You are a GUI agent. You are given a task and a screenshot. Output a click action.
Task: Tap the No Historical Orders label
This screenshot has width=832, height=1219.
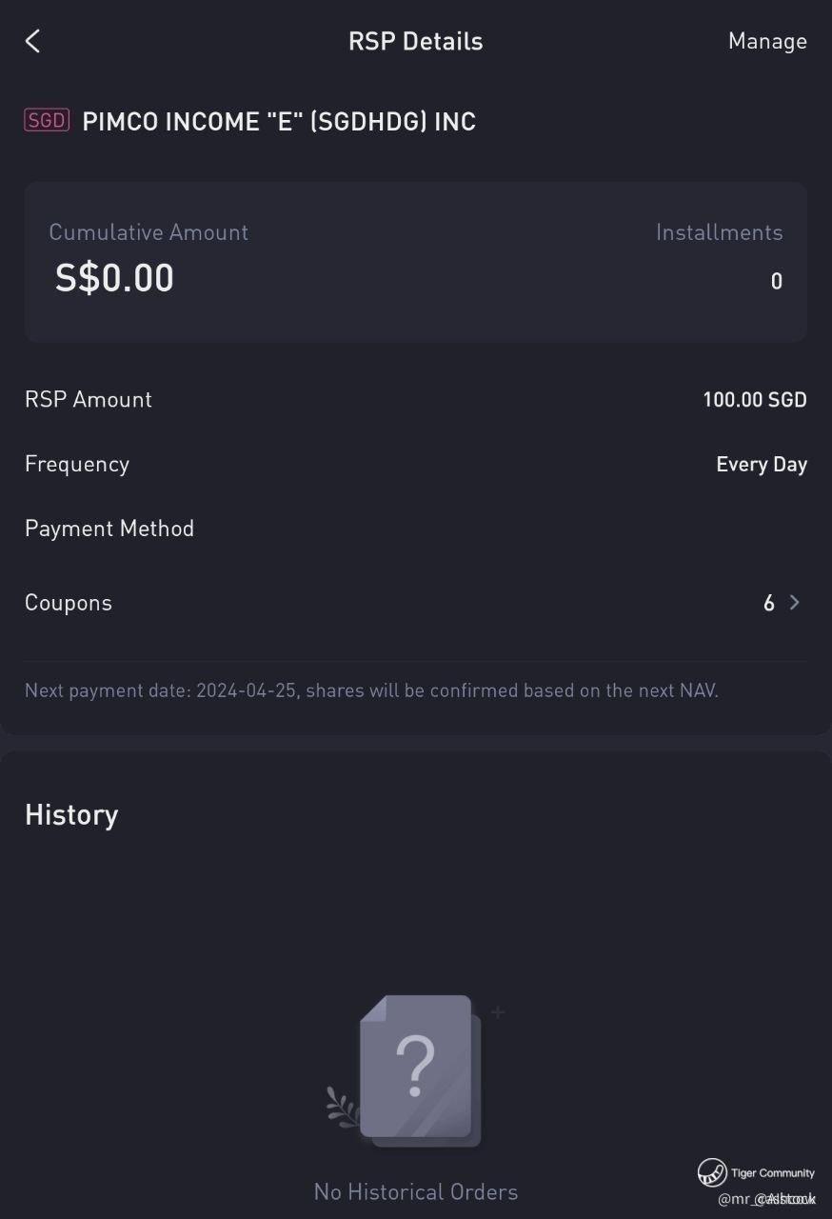[x=416, y=1192]
